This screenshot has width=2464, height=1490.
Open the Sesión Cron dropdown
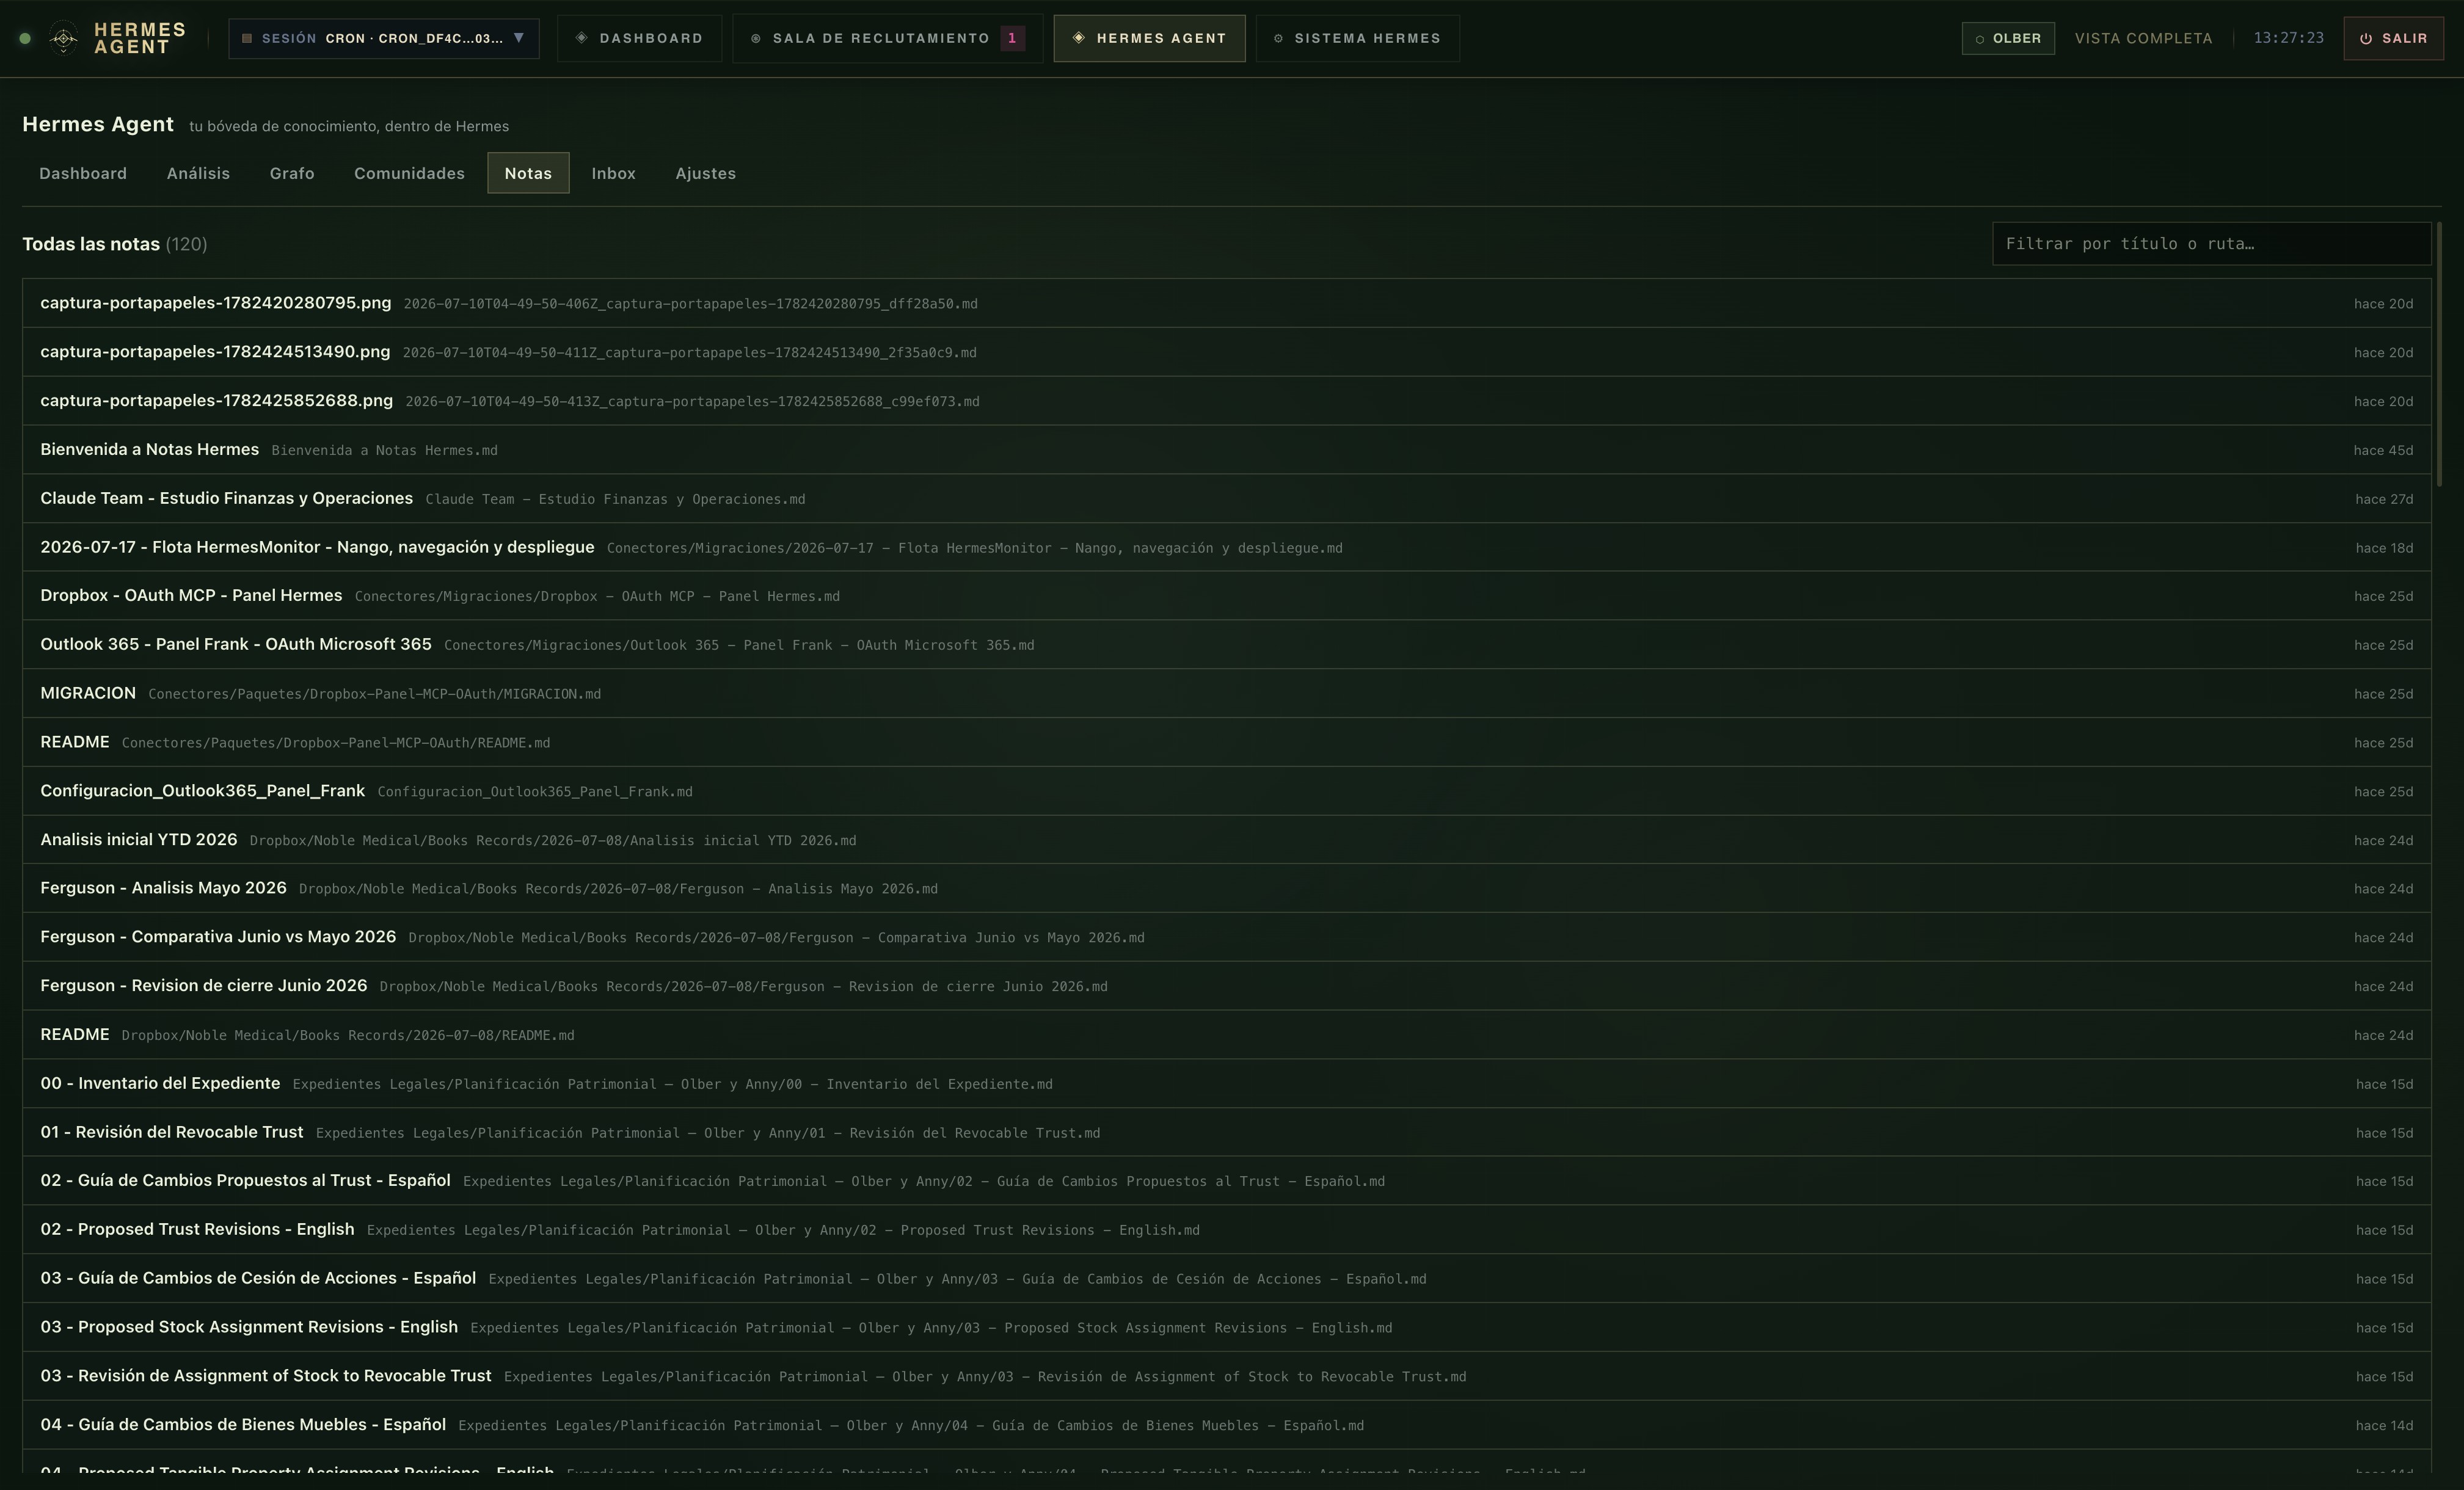(x=384, y=38)
